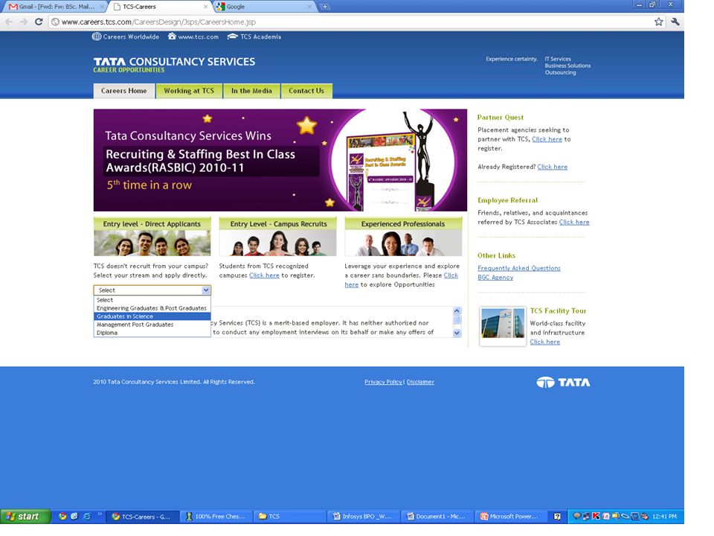This screenshot has height=536, width=714.
Task: Open the Privacy Policy footer link
Action: [384, 382]
